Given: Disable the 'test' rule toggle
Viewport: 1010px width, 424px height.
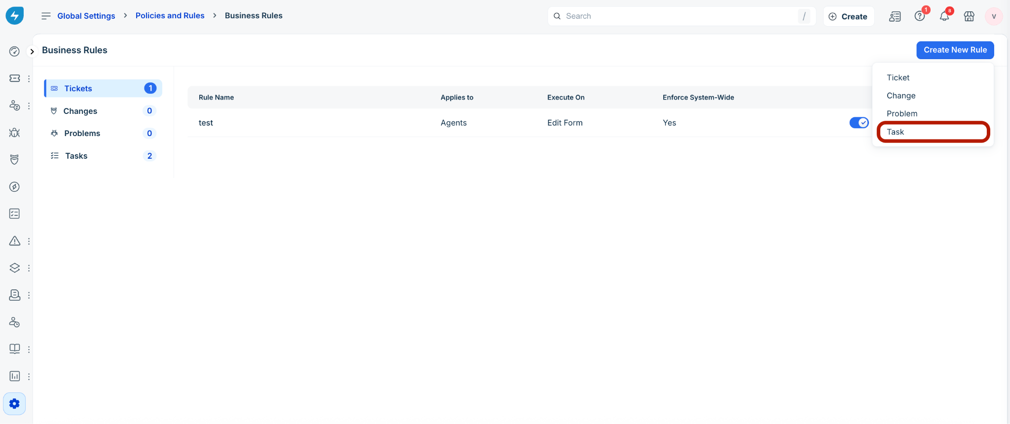Looking at the screenshot, I should pyautogui.click(x=859, y=123).
